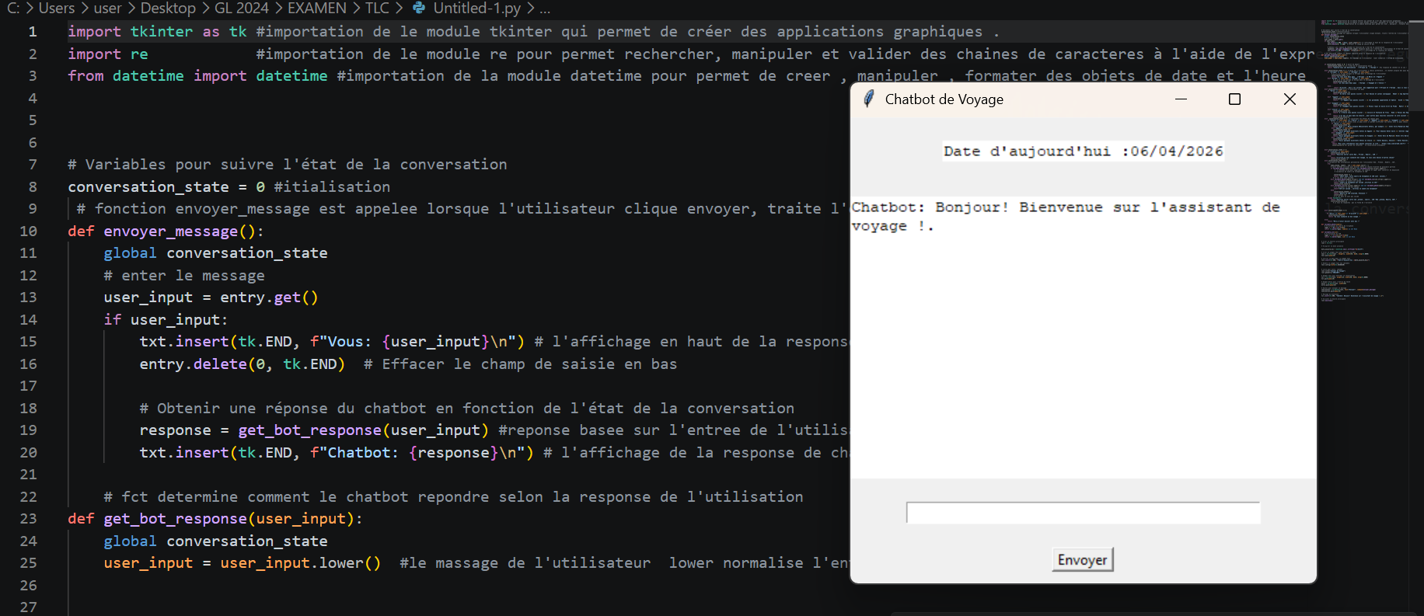Image resolution: width=1424 pixels, height=616 pixels.
Task: Maximize the Chatbot de Voyage window
Action: pos(1234,99)
